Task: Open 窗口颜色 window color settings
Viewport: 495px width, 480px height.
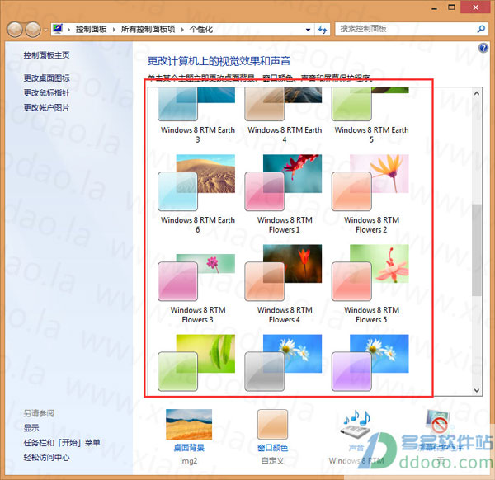Action: [x=272, y=437]
